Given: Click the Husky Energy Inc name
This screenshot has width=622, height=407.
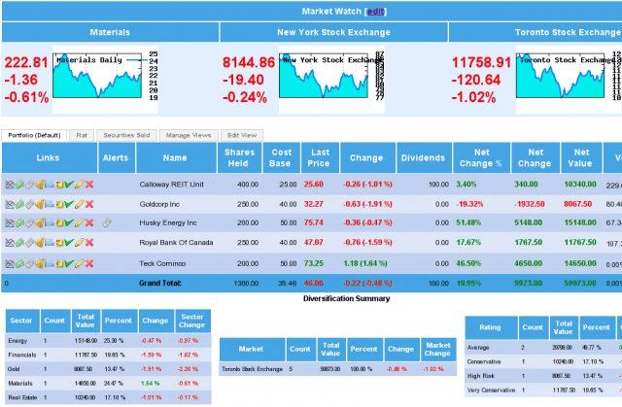Looking at the screenshot, I should coord(168,222).
